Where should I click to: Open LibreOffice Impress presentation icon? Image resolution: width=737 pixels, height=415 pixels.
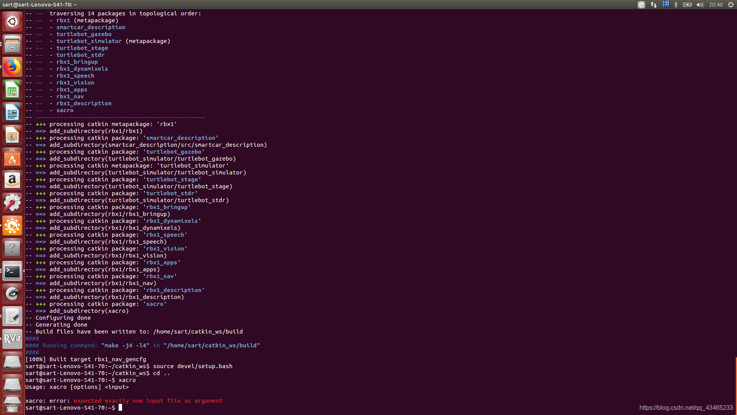tap(12, 135)
